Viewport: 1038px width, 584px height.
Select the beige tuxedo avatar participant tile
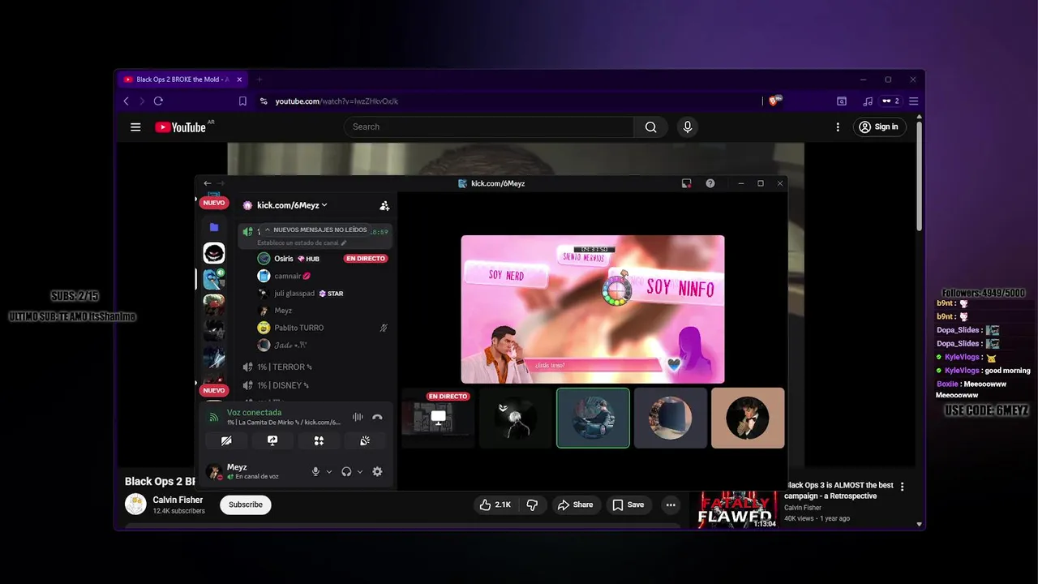(x=748, y=418)
